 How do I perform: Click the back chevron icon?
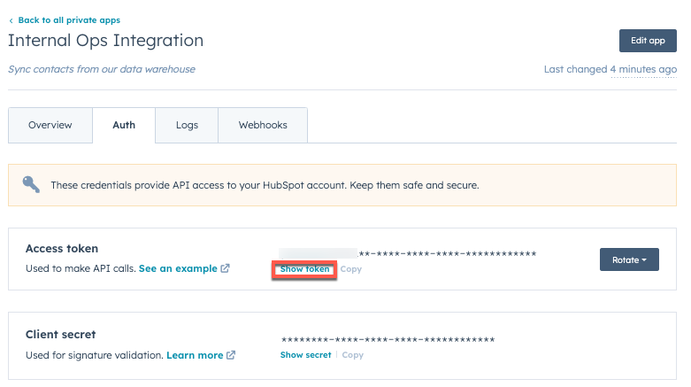coord(11,20)
